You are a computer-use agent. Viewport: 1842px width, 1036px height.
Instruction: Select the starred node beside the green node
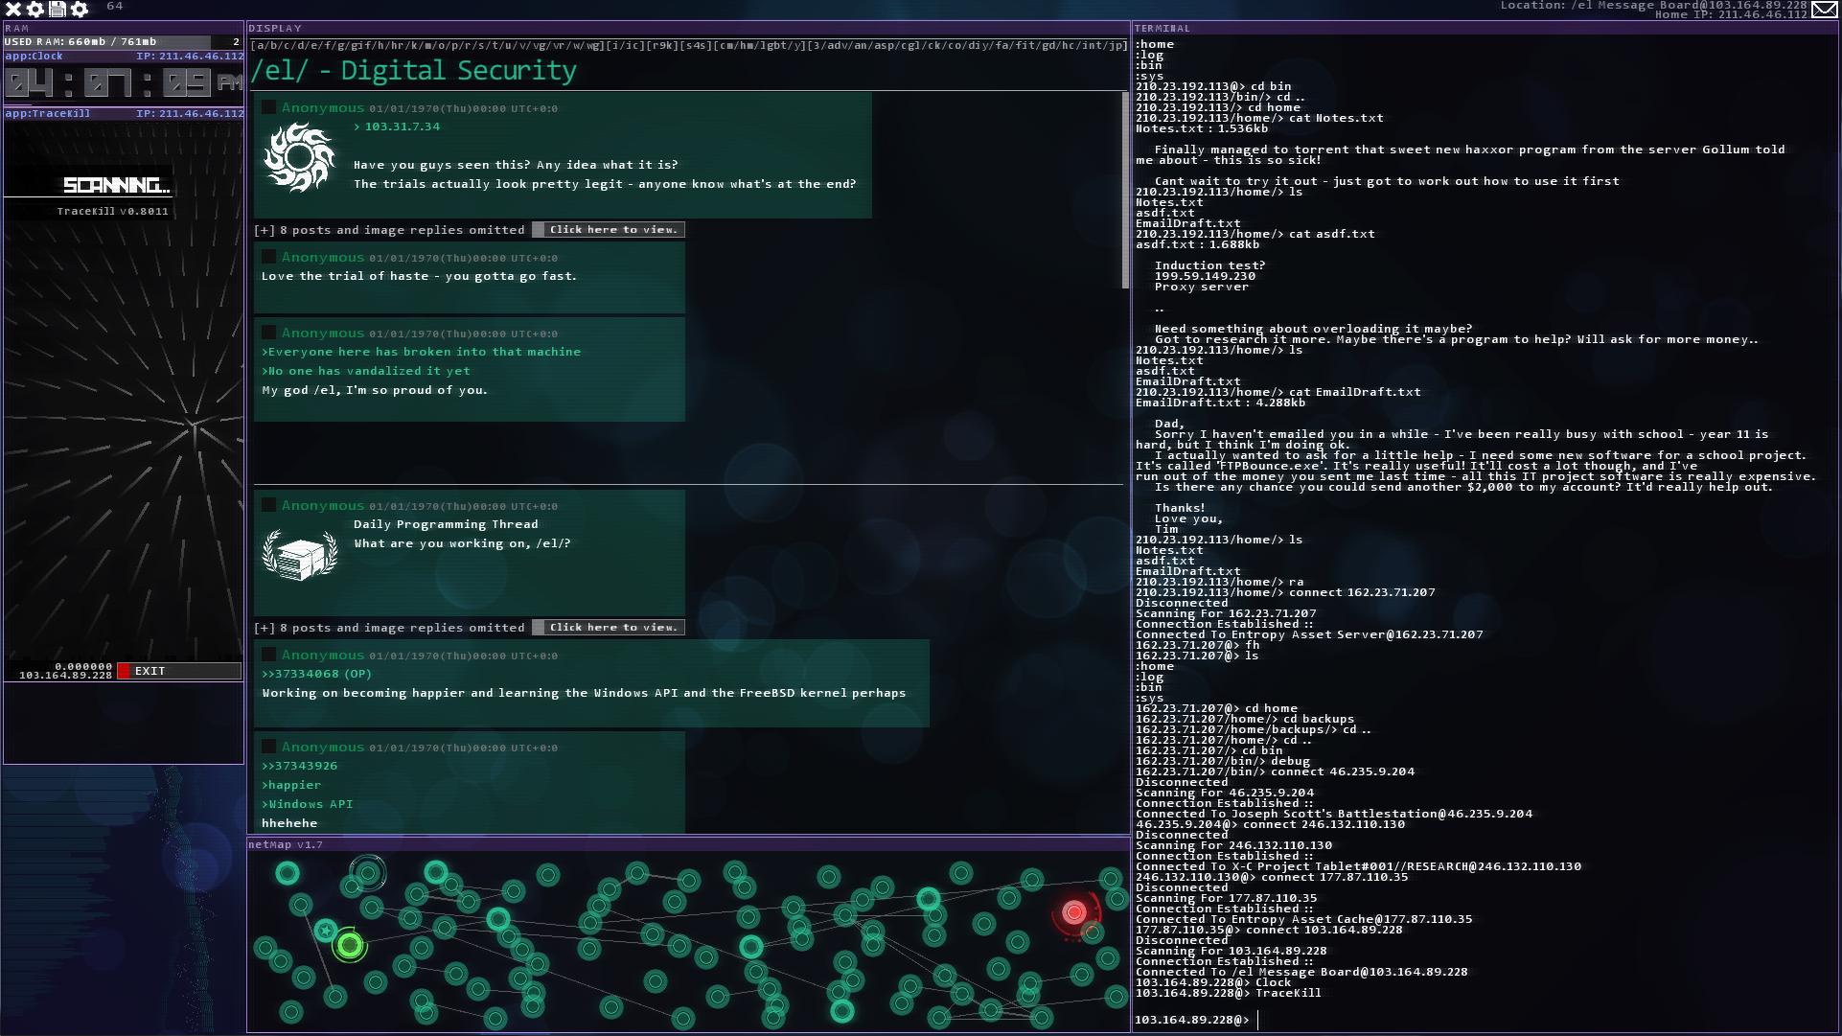click(x=325, y=929)
